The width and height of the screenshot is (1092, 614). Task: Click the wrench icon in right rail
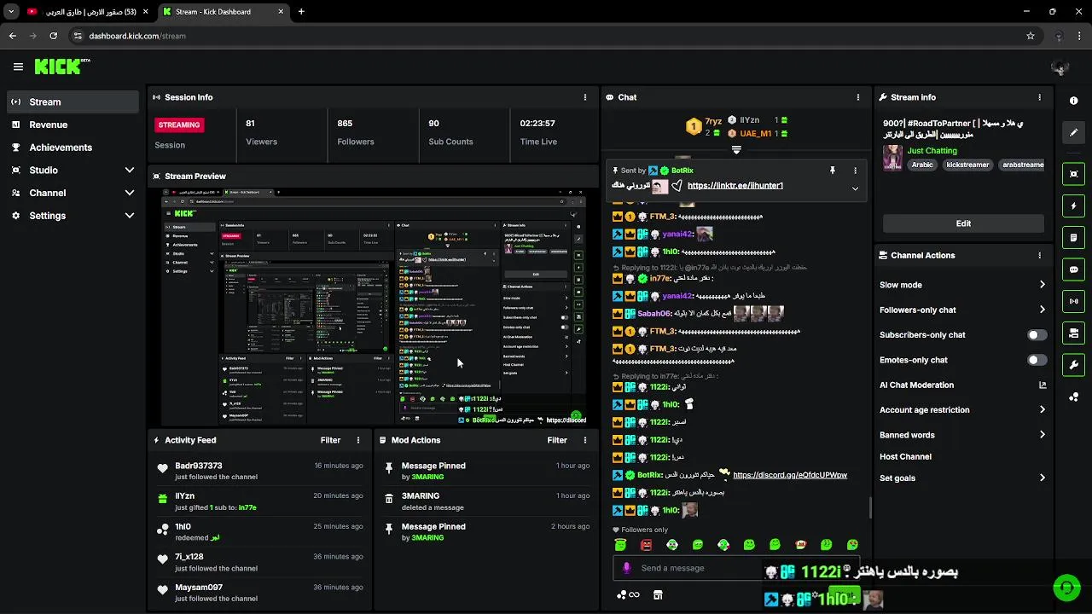tap(1073, 365)
